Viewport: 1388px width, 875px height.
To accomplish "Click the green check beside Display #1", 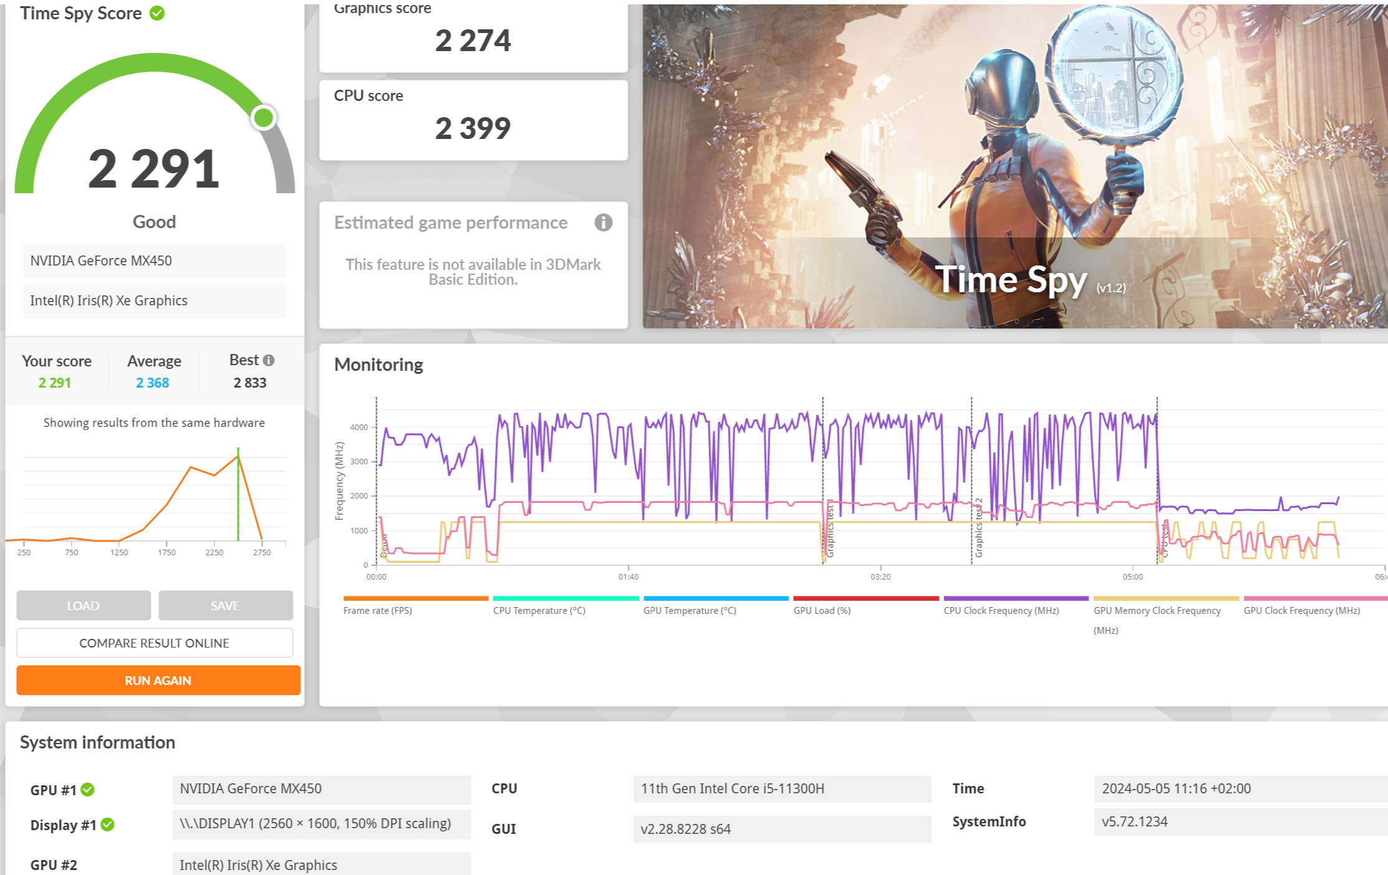I will 108,825.
